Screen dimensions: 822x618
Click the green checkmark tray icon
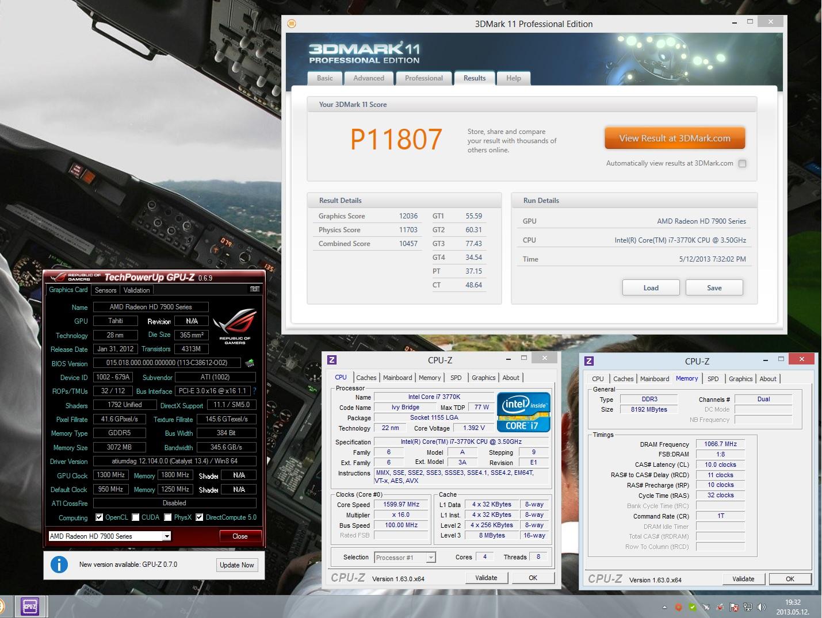click(693, 607)
